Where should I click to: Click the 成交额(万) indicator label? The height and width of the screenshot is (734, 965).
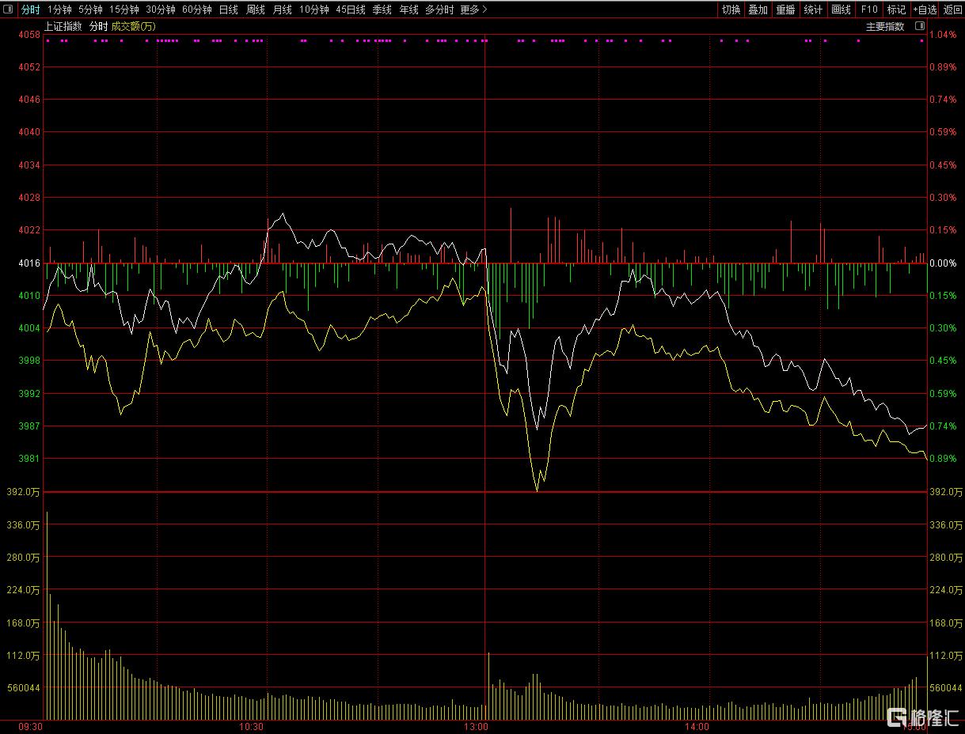tap(133, 26)
